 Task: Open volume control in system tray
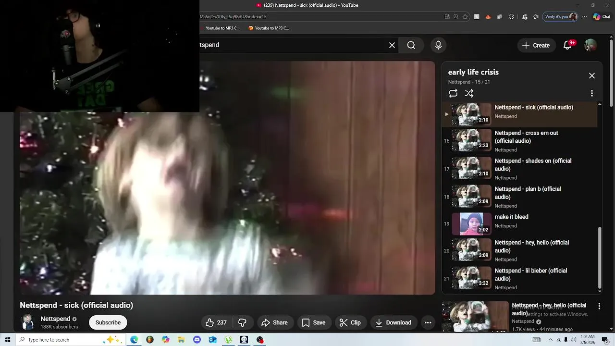573,340
